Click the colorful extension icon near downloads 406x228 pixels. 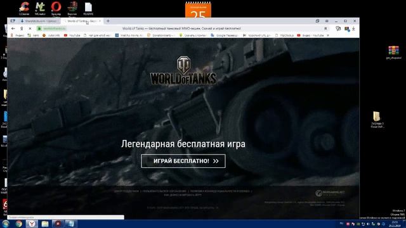coord(347,28)
